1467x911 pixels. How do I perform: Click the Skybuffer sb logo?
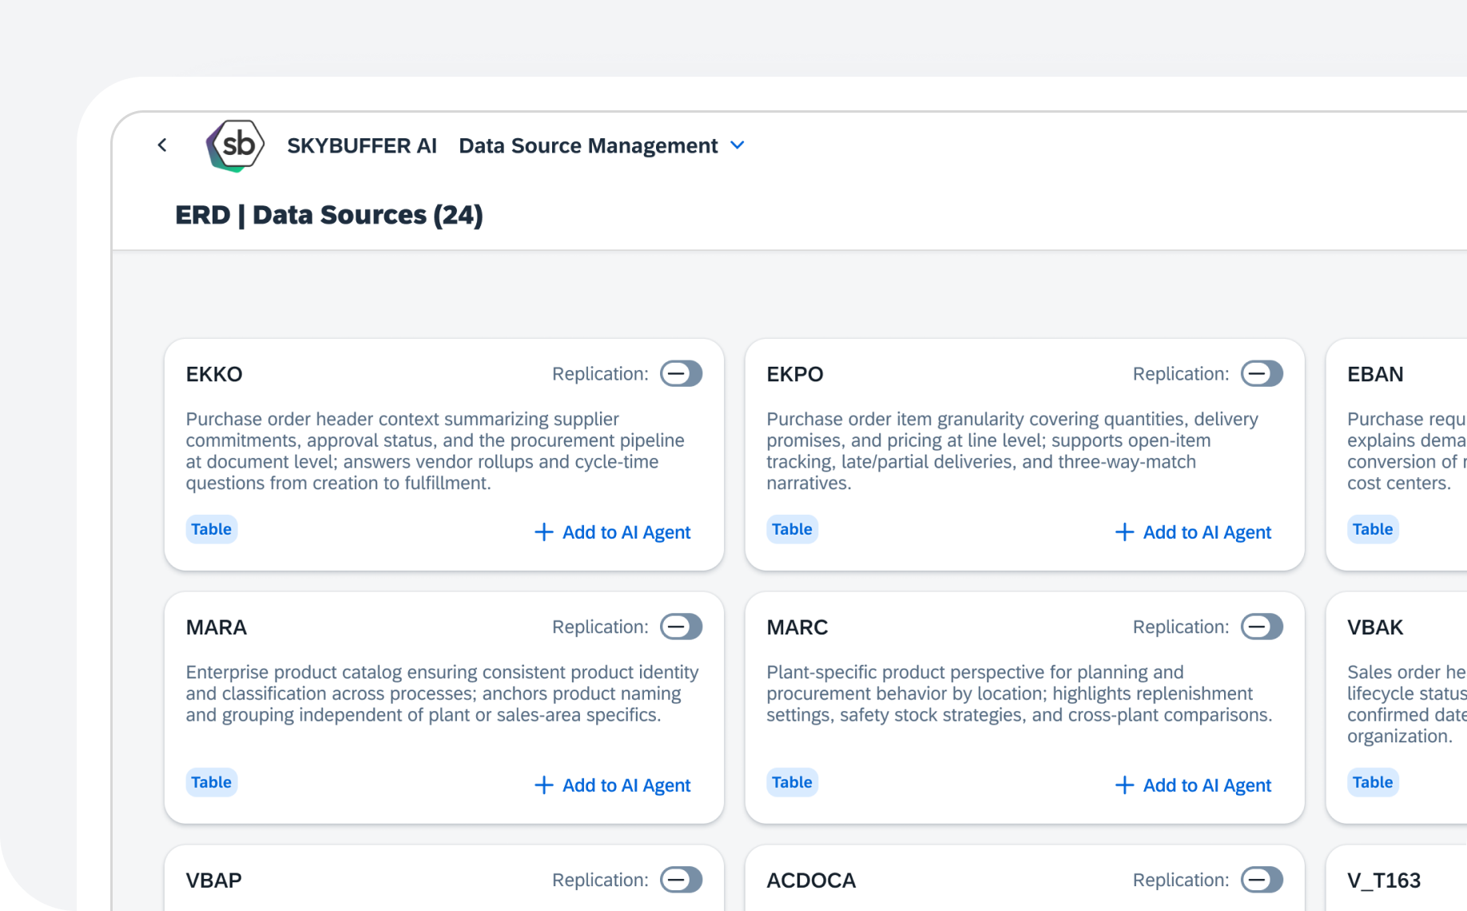click(236, 145)
